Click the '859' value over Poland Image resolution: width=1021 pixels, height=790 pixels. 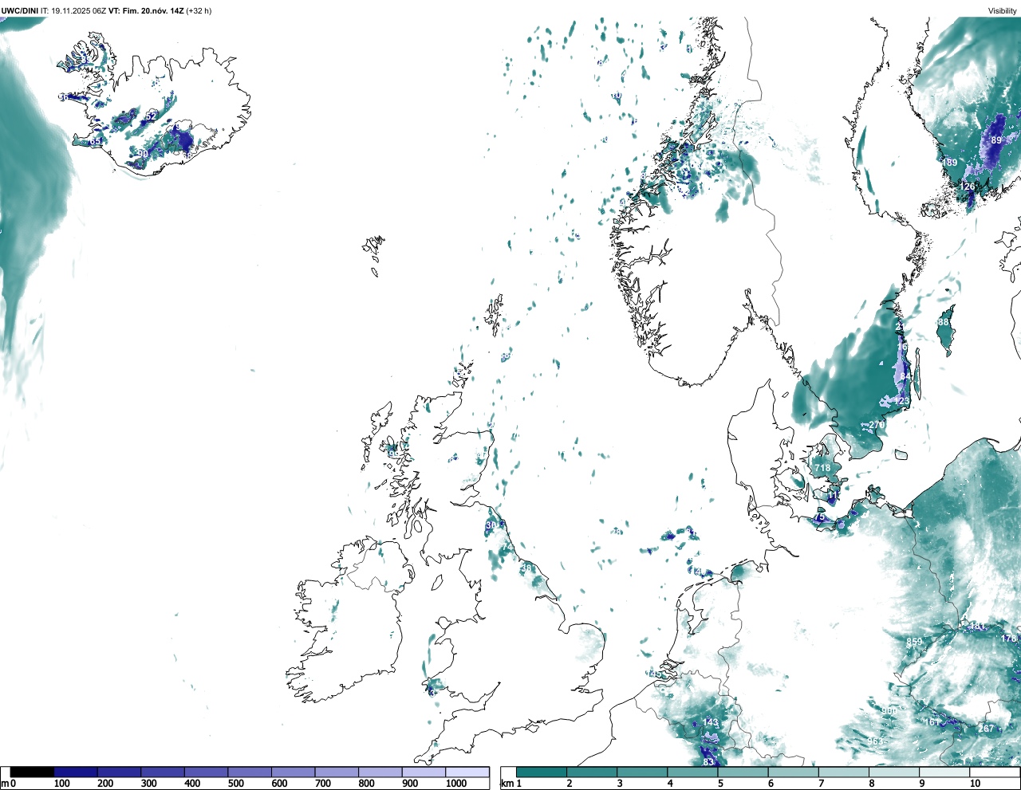(914, 642)
